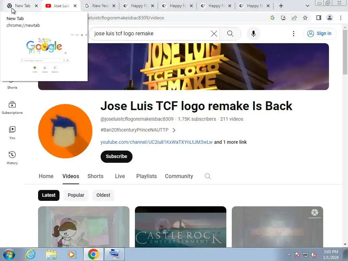Open the KineMaster watermark video thumbnail
Screen dimensions: 348x261
coord(277,227)
